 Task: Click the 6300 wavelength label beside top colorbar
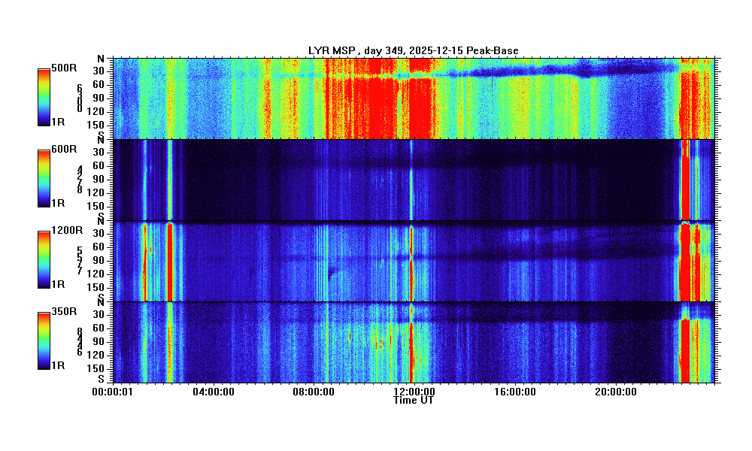[80, 98]
